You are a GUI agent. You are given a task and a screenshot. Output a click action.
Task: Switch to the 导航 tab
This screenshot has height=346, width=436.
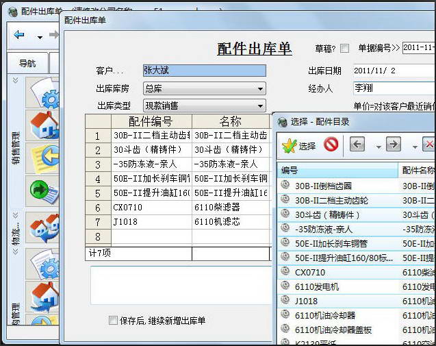click(x=27, y=63)
